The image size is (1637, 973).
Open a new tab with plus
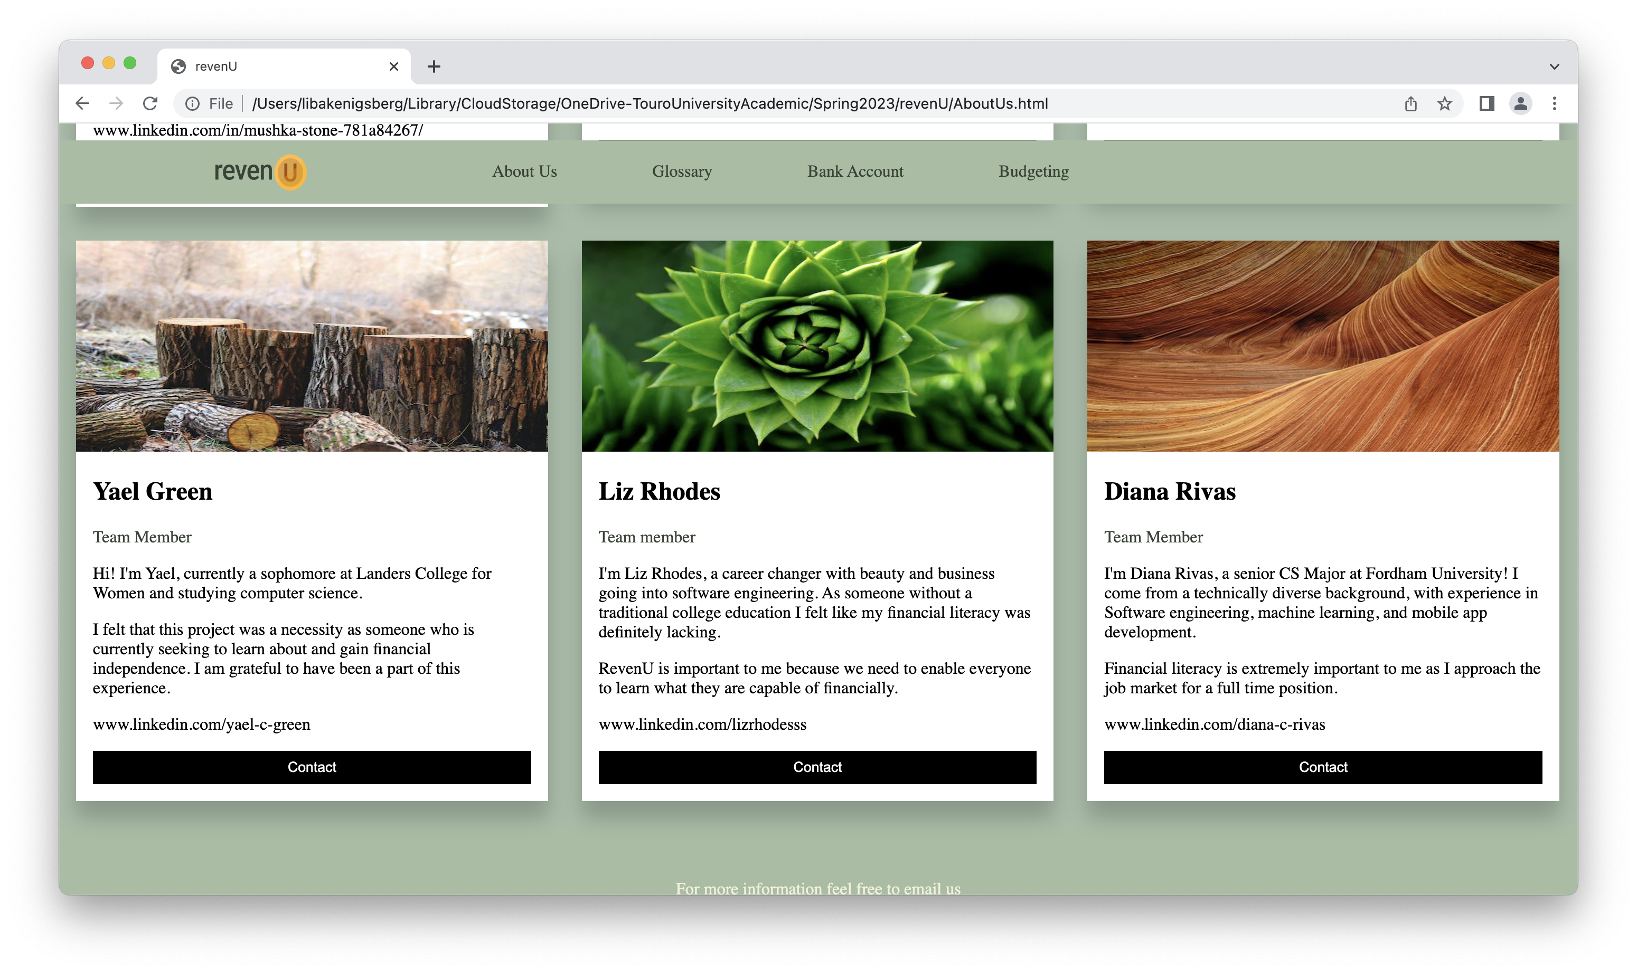tap(434, 66)
